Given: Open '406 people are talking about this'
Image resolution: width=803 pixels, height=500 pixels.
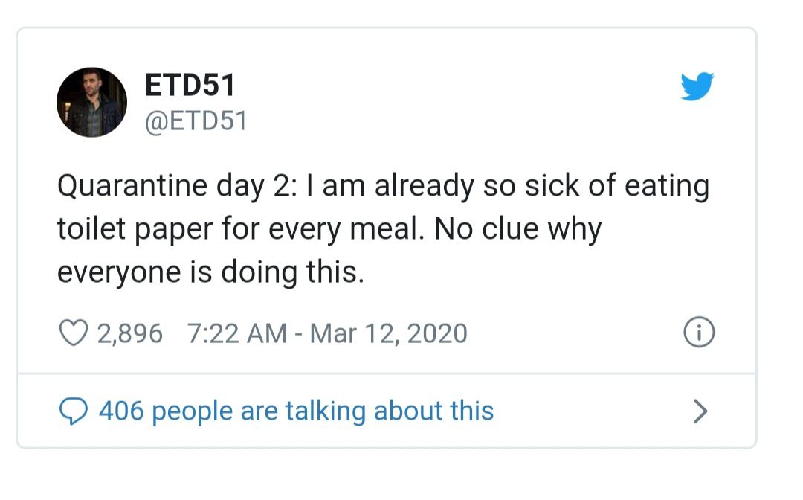Looking at the screenshot, I should pos(297,411).
